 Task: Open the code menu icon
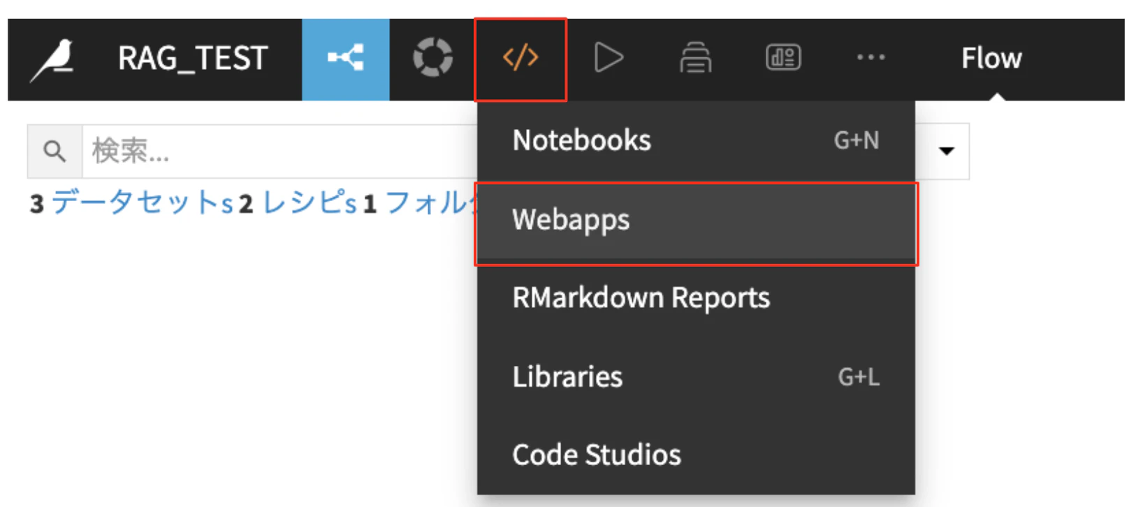(520, 59)
